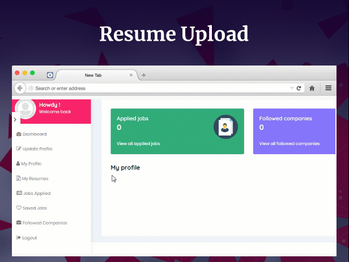Open Followed Companies sidebar item
This screenshot has height=262, width=349.
coord(41,222)
